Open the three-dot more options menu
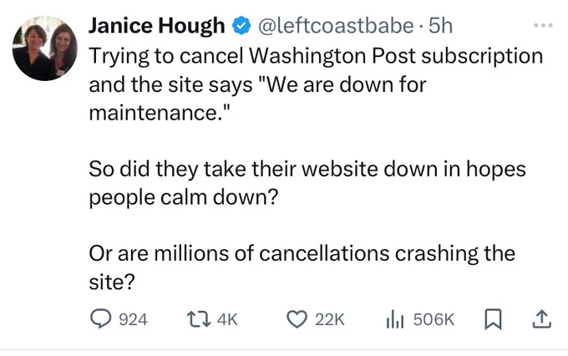The image size is (568, 356). (543, 25)
